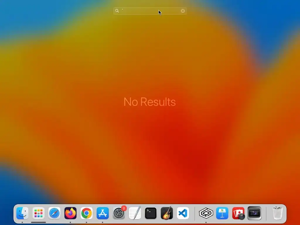Open the App Store from Dock
The width and height of the screenshot is (300, 225).
(x=103, y=213)
